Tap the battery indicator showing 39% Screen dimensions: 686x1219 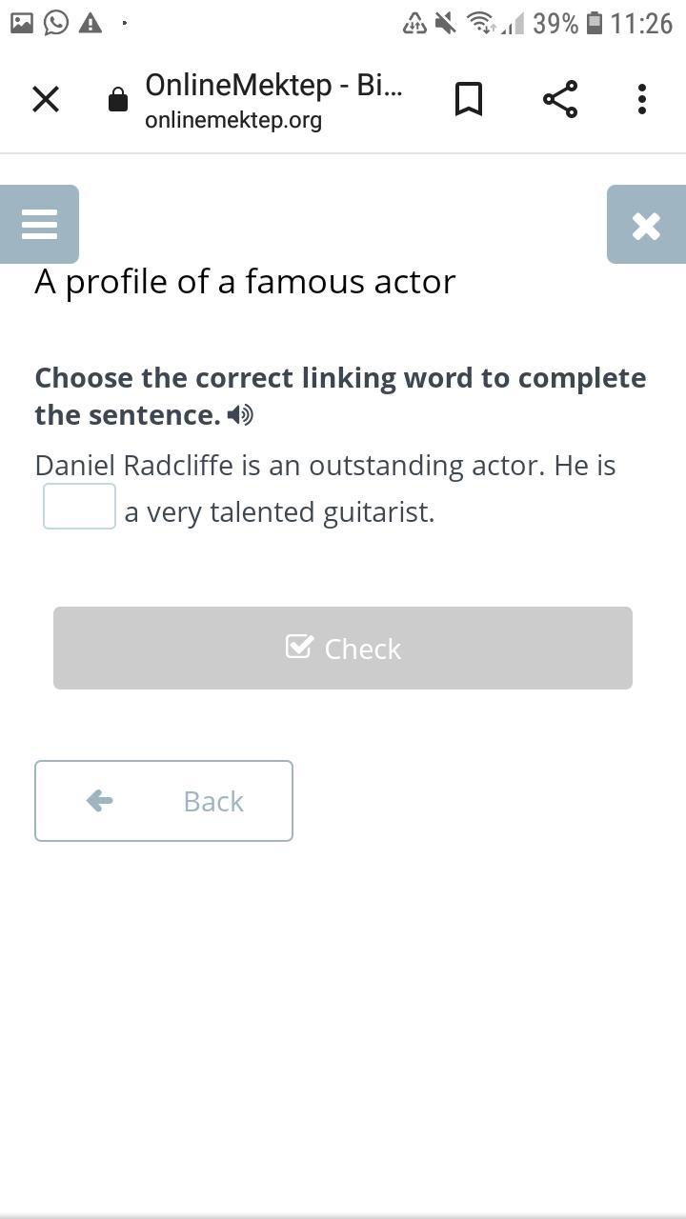point(595,23)
